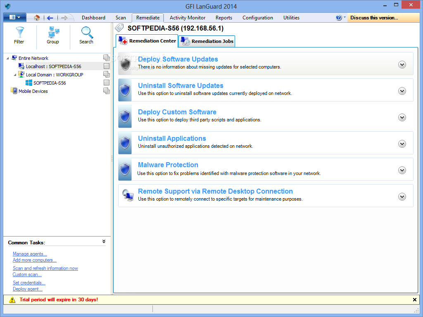Go to Home via house icon
This screenshot has width=423, height=317.
(37, 18)
